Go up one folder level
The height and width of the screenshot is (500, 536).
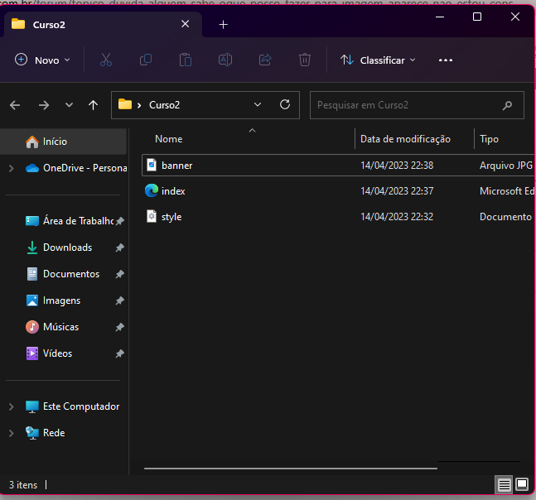click(93, 105)
